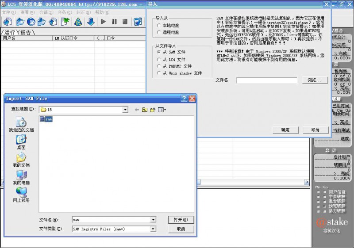
Task: Open My Recent Documents in places bar
Action: click(21, 124)
